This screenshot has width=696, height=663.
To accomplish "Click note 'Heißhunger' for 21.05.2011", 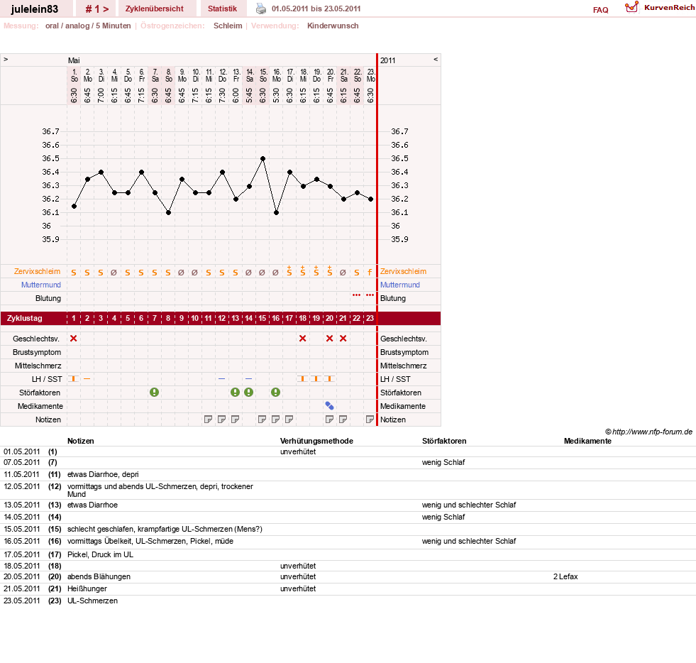I will tap(87, 588).
